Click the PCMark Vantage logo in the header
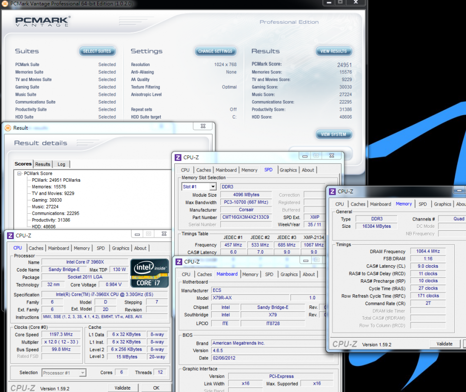The width and height of the screenshot is (466, 392). [43, 22]
